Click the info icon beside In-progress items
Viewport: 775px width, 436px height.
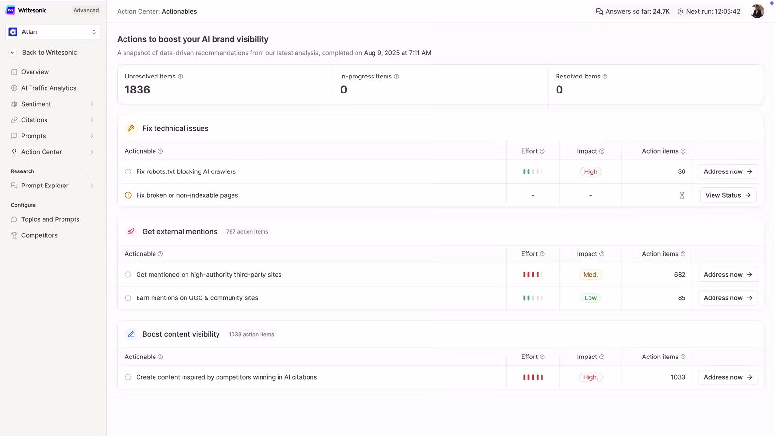(x=396, y=77)
